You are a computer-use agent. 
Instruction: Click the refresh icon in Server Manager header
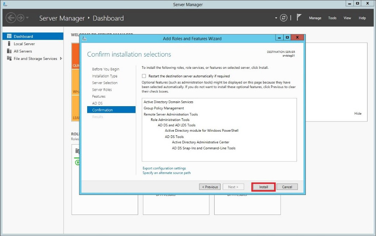click(283, 18)
